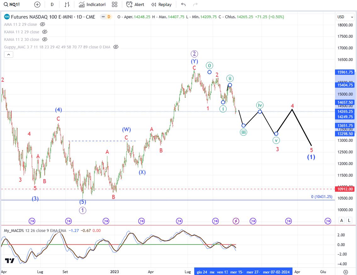Click the first contract rollover marker near Lug 2022
Viewport: 357px width, 275px height.
(x=32, y=221)
